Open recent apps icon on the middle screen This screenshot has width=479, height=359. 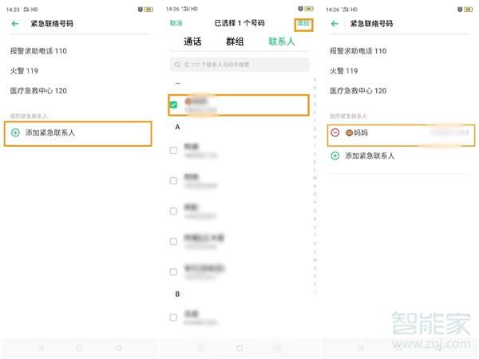coord(200,349)
